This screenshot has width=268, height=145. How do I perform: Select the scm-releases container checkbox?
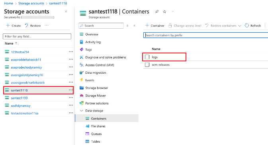pyautogui.click(x=147, y=65)
